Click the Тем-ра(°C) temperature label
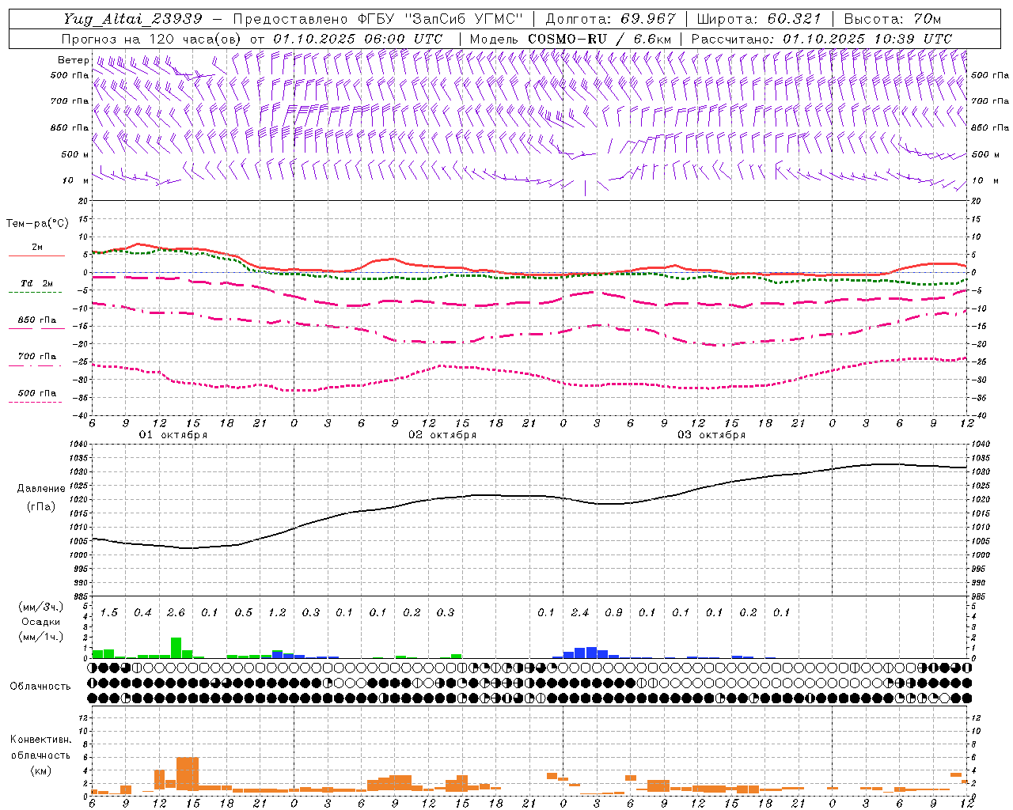Image resolution: width=1013 pixels, height=810 pixels. [37, 224]
